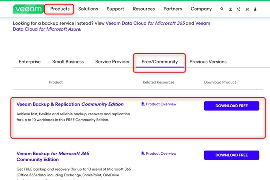Open the shopping cart icon
This screenshot has height=180, width=270.
pos(247,9)
